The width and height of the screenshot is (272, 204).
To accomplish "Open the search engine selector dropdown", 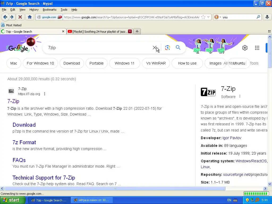I will coord(218,17).
